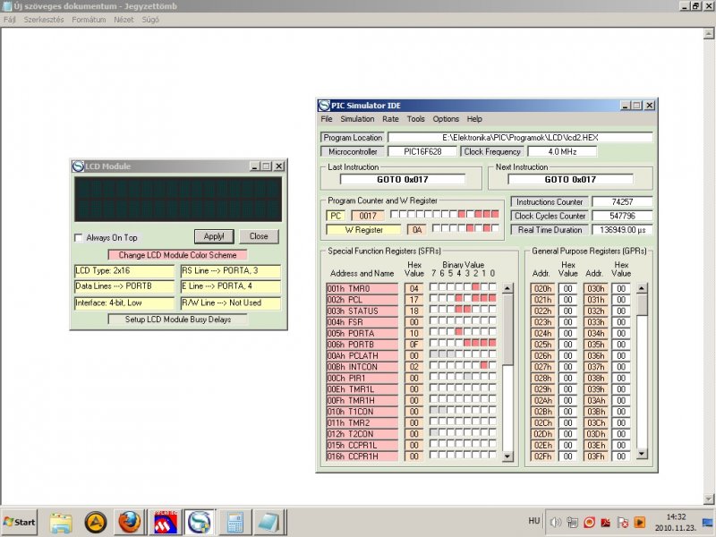
Task: Click the Close button in LCD Module
Action: [259, 236]
